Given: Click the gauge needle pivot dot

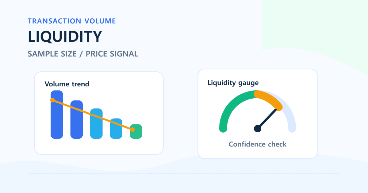Looking at the screenshot, I should pyautogui.click(x=258, y=129).
